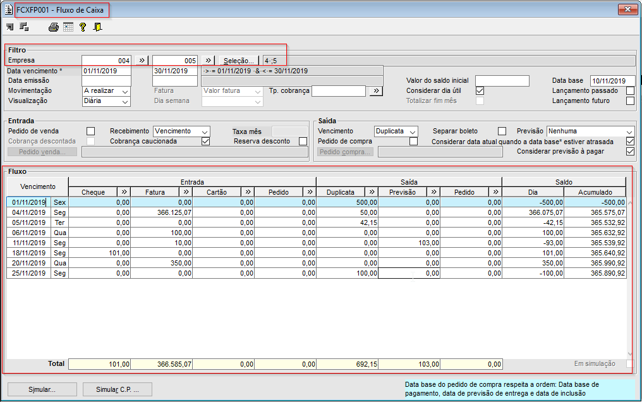Click the first arrow icon in toolbar
The image size is (642, 402).
tap(10, 27)
